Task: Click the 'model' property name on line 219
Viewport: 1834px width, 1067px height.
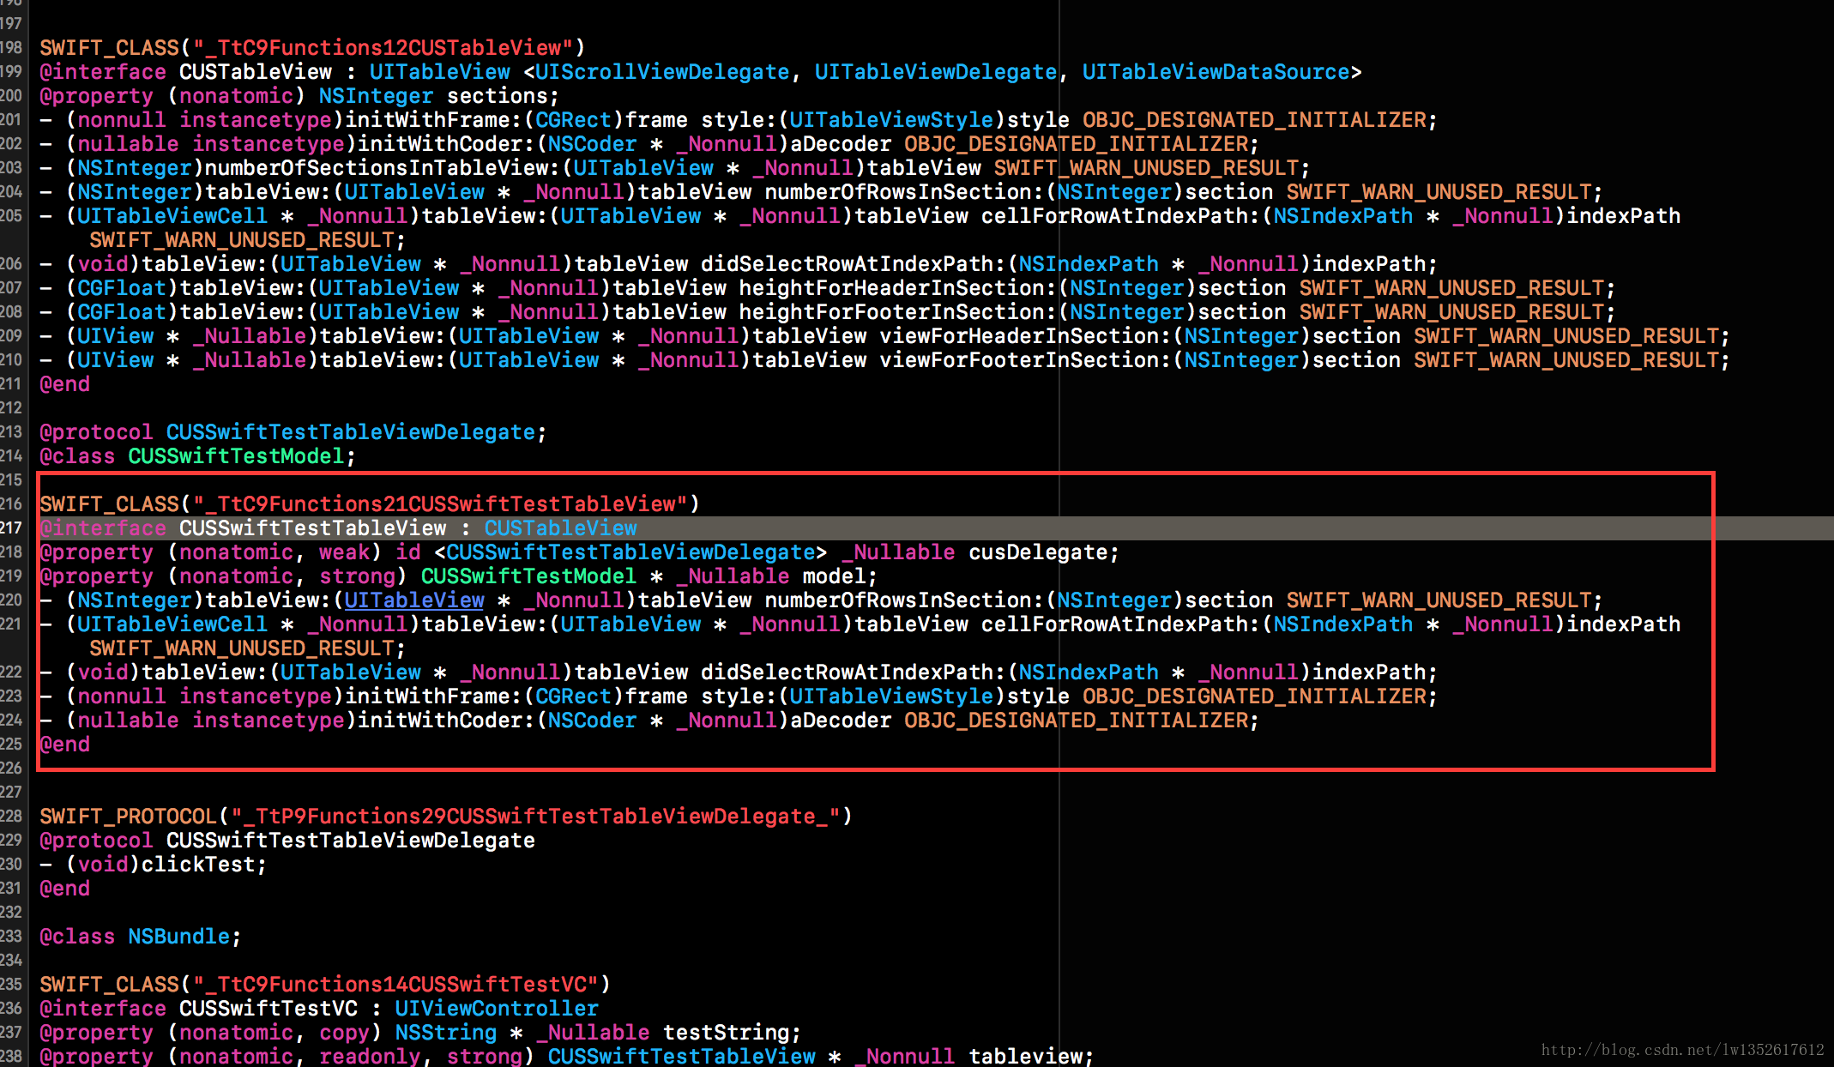Action: [x=834, y=576]
